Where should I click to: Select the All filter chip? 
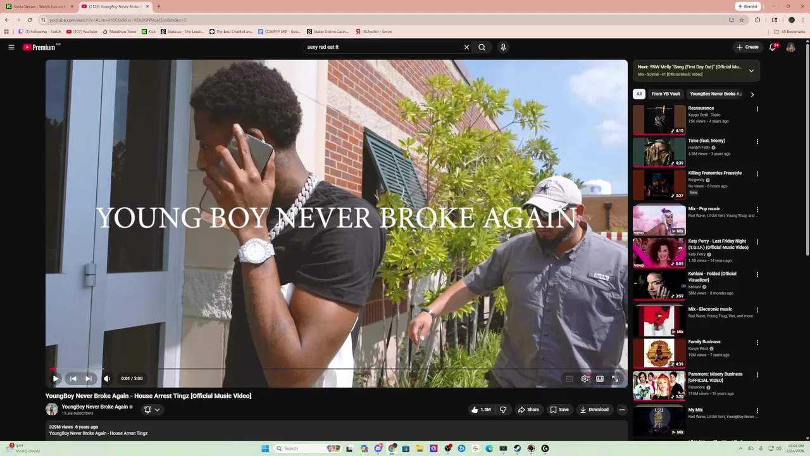(x=639, y=94)
